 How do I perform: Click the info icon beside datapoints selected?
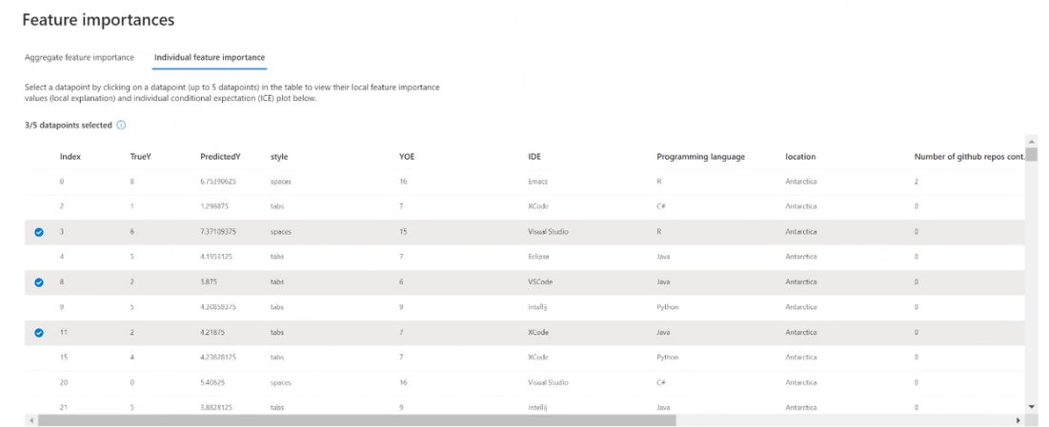point(122,125)
